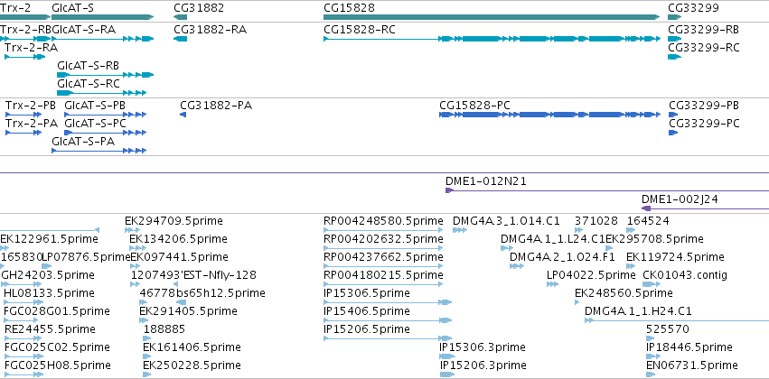Click the CG33299 gene glyph
Image resolution: width=769 pixels, height=379 pixels.
(675, 17)
